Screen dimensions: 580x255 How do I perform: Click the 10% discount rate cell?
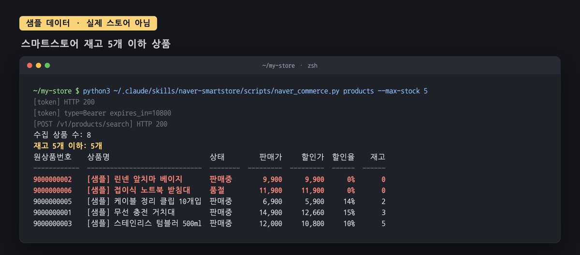(x=349, y=223)
